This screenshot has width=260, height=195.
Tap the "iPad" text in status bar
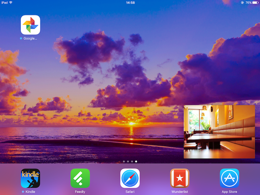(x=5, y=3)
